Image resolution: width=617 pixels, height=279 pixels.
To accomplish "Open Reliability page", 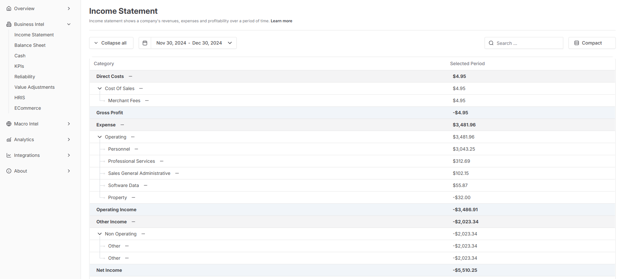I will [25, 77].
